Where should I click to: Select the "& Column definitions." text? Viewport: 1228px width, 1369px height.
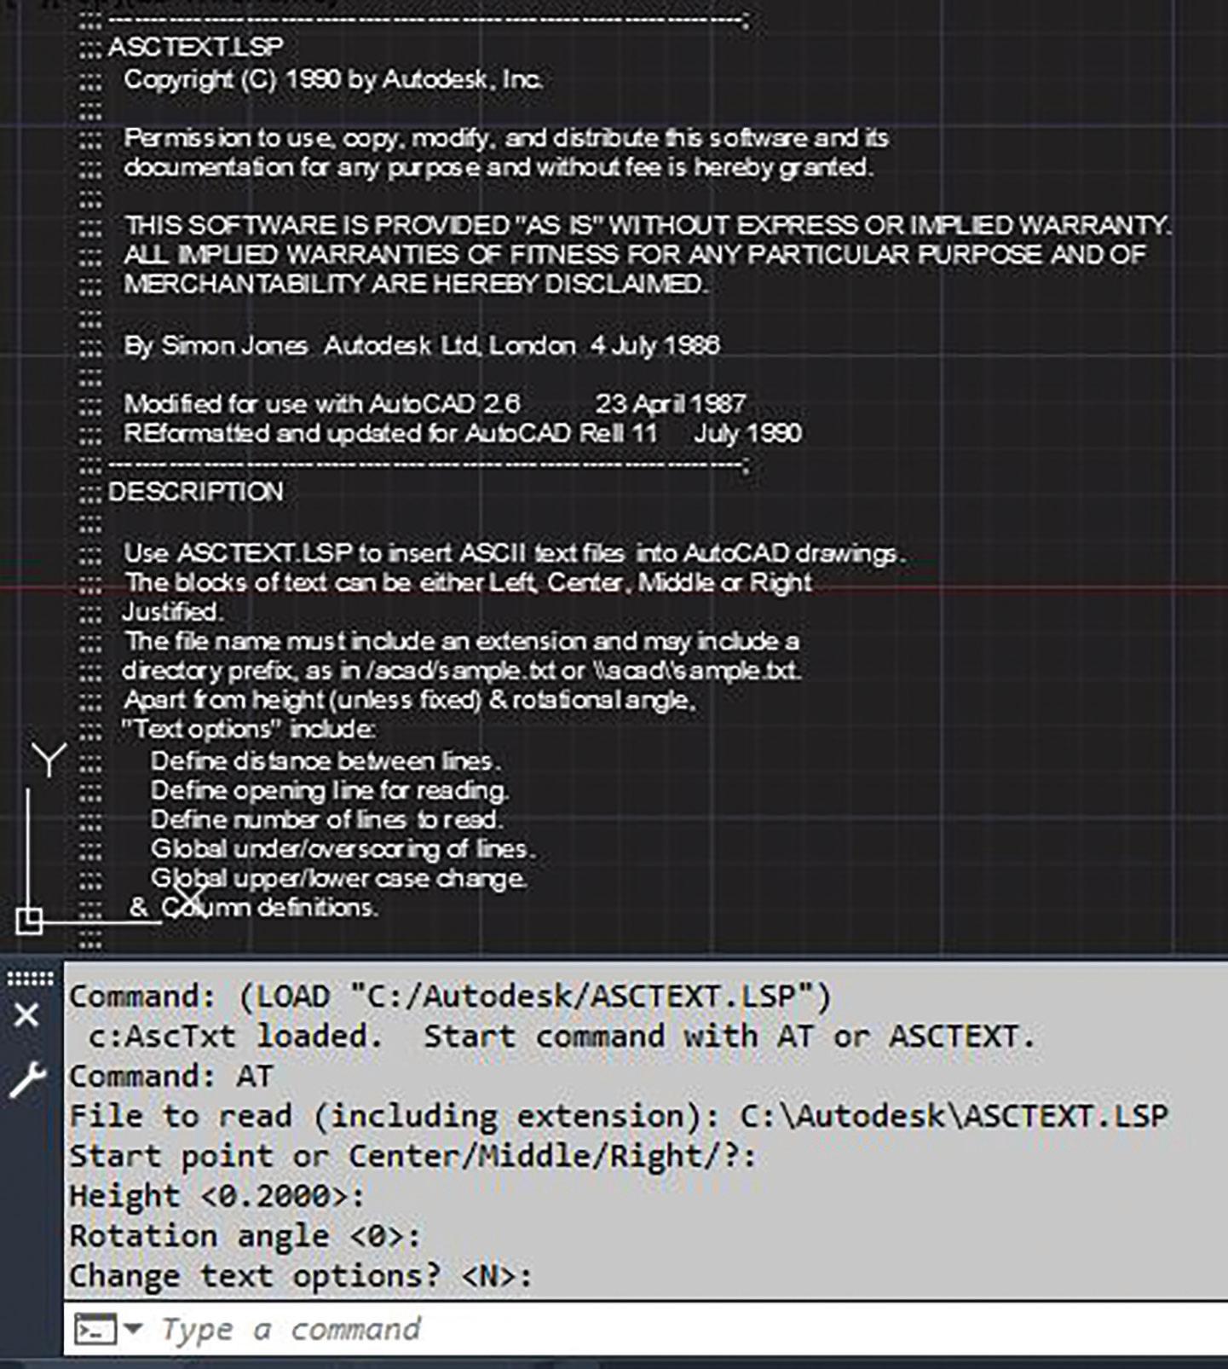pyautogui.click(x=253, y=908)
